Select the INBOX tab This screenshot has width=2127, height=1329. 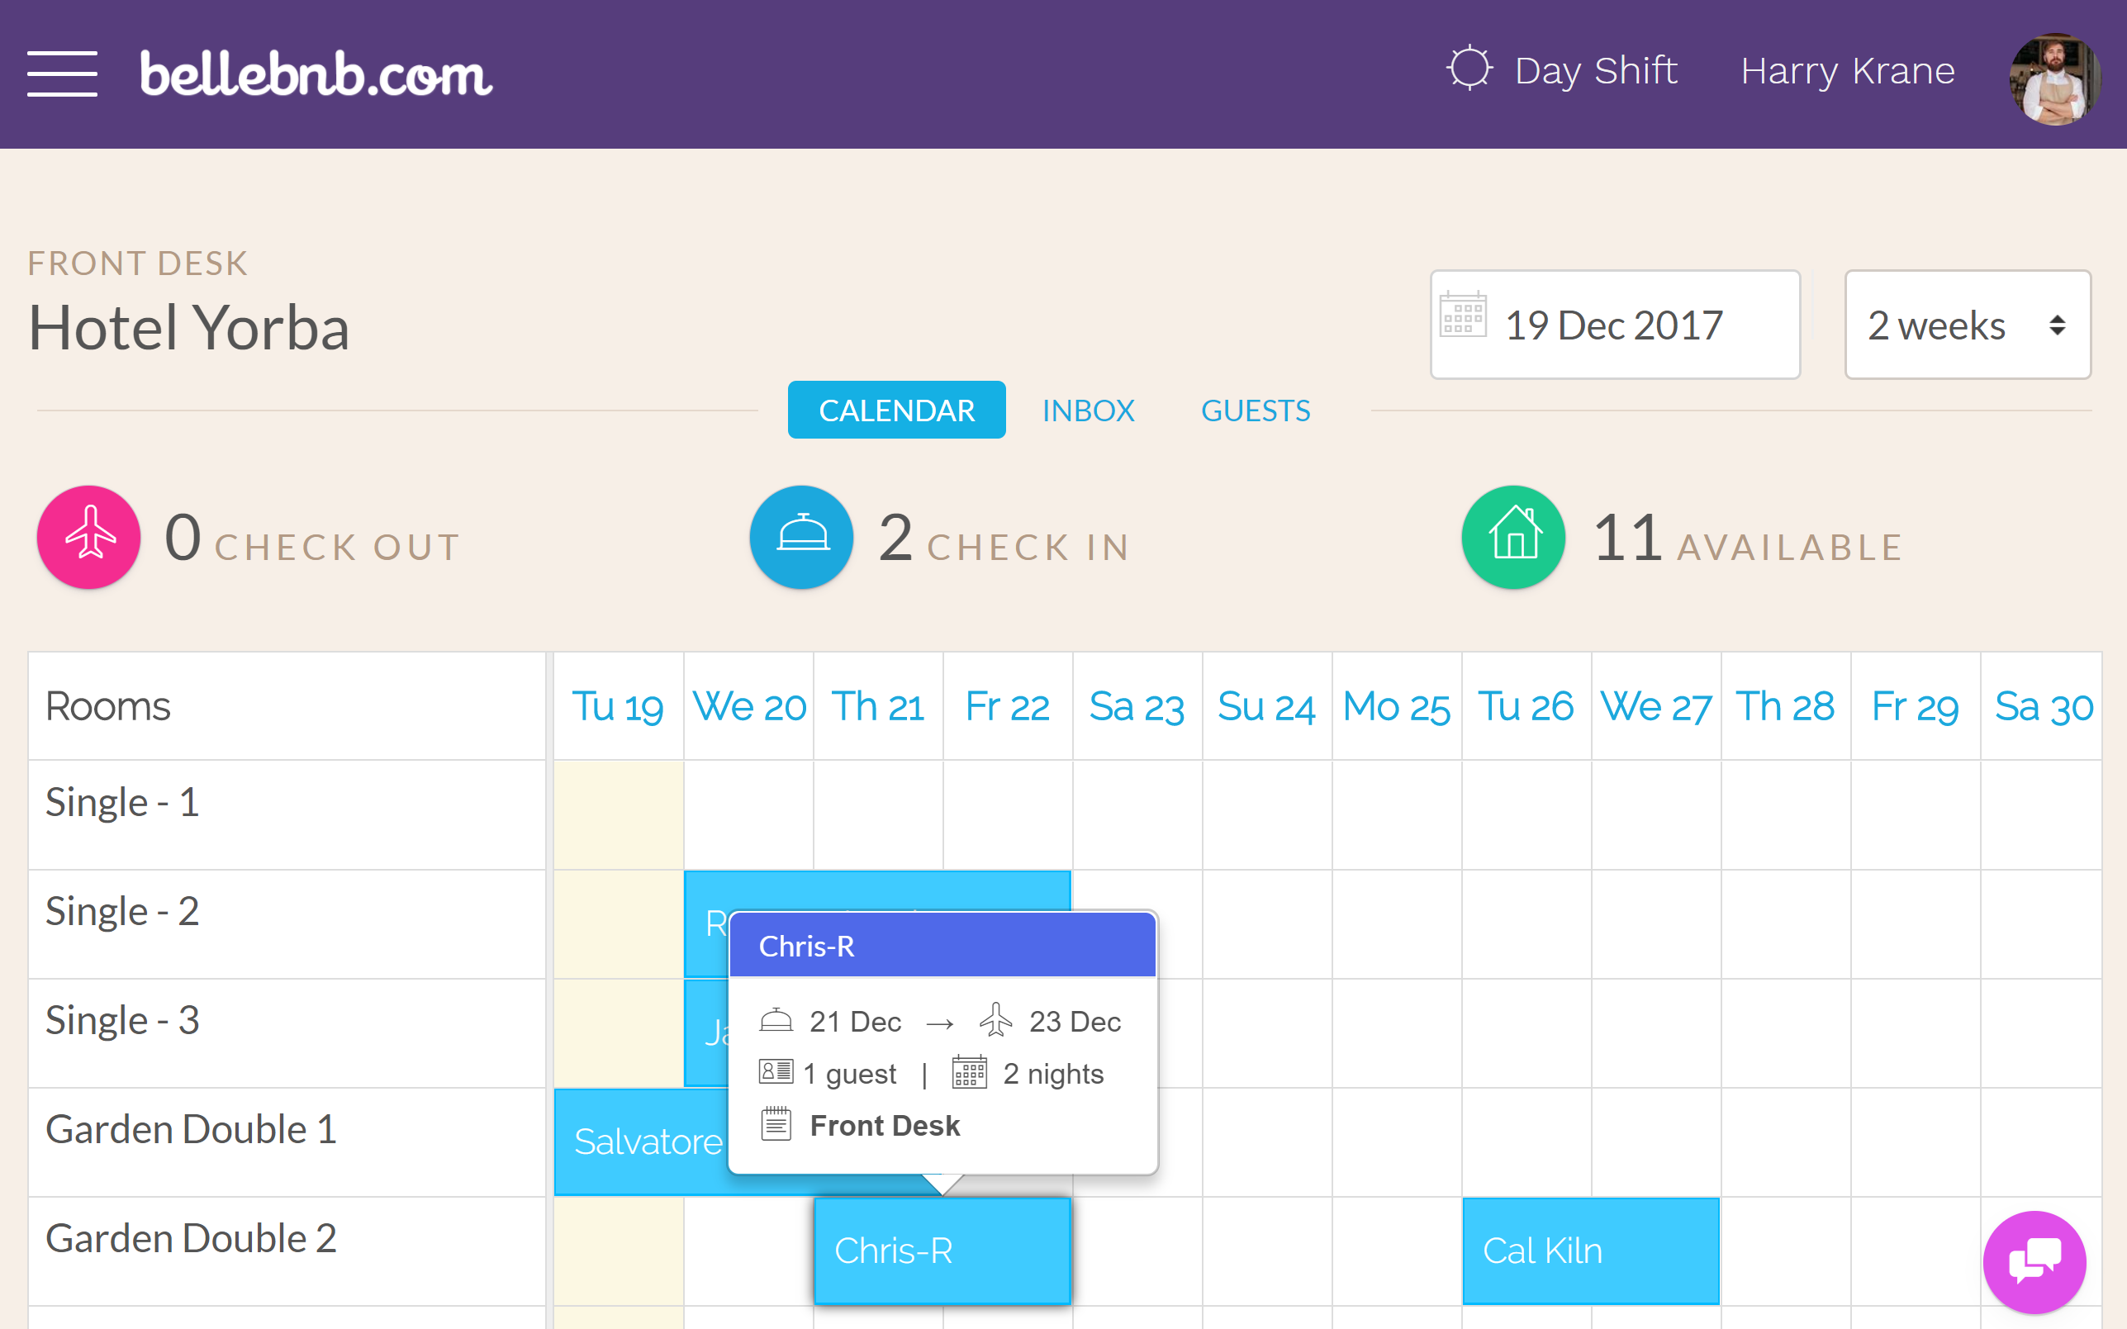click(1087, 409)
